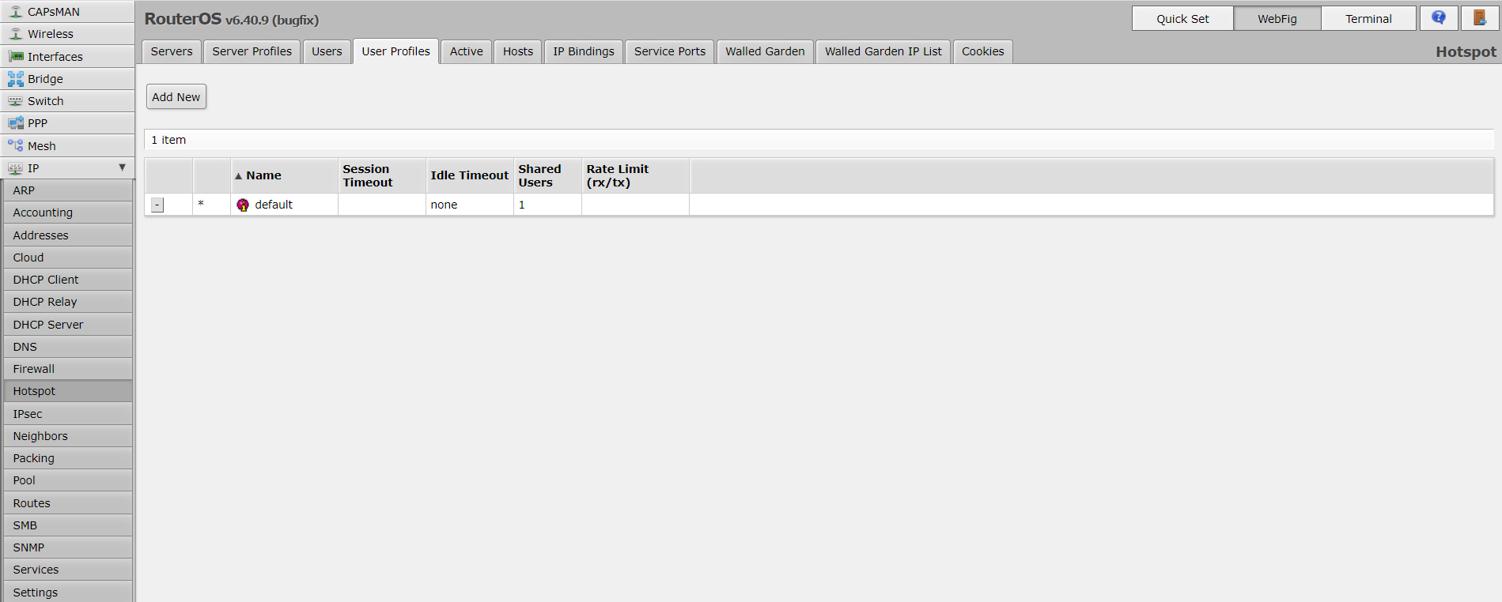1502x602 pixels.
Task: Collapse the IP menu arrow
Action: point(122,167)
